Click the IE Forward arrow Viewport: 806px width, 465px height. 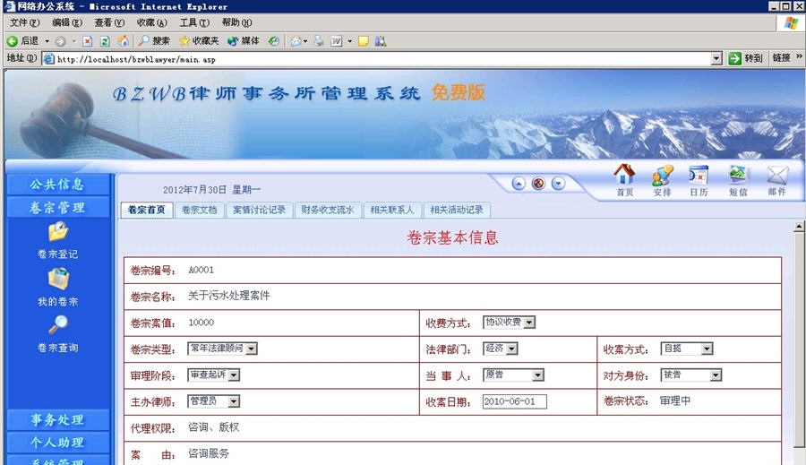[x=60, y=41]
